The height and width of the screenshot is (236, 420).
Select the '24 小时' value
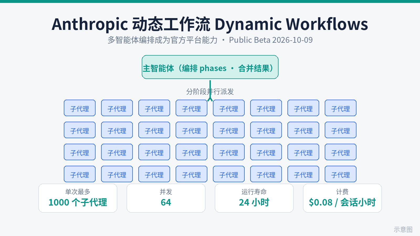[254, 202]
